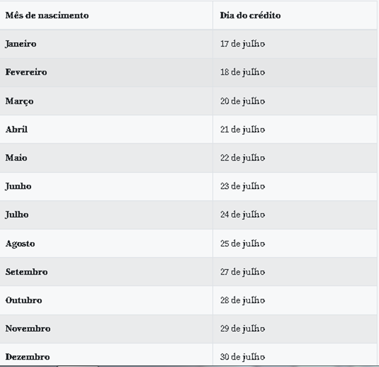Select the Setembro month cell
The width and height of the screenshot is (379, 367).
click(27, 272)
